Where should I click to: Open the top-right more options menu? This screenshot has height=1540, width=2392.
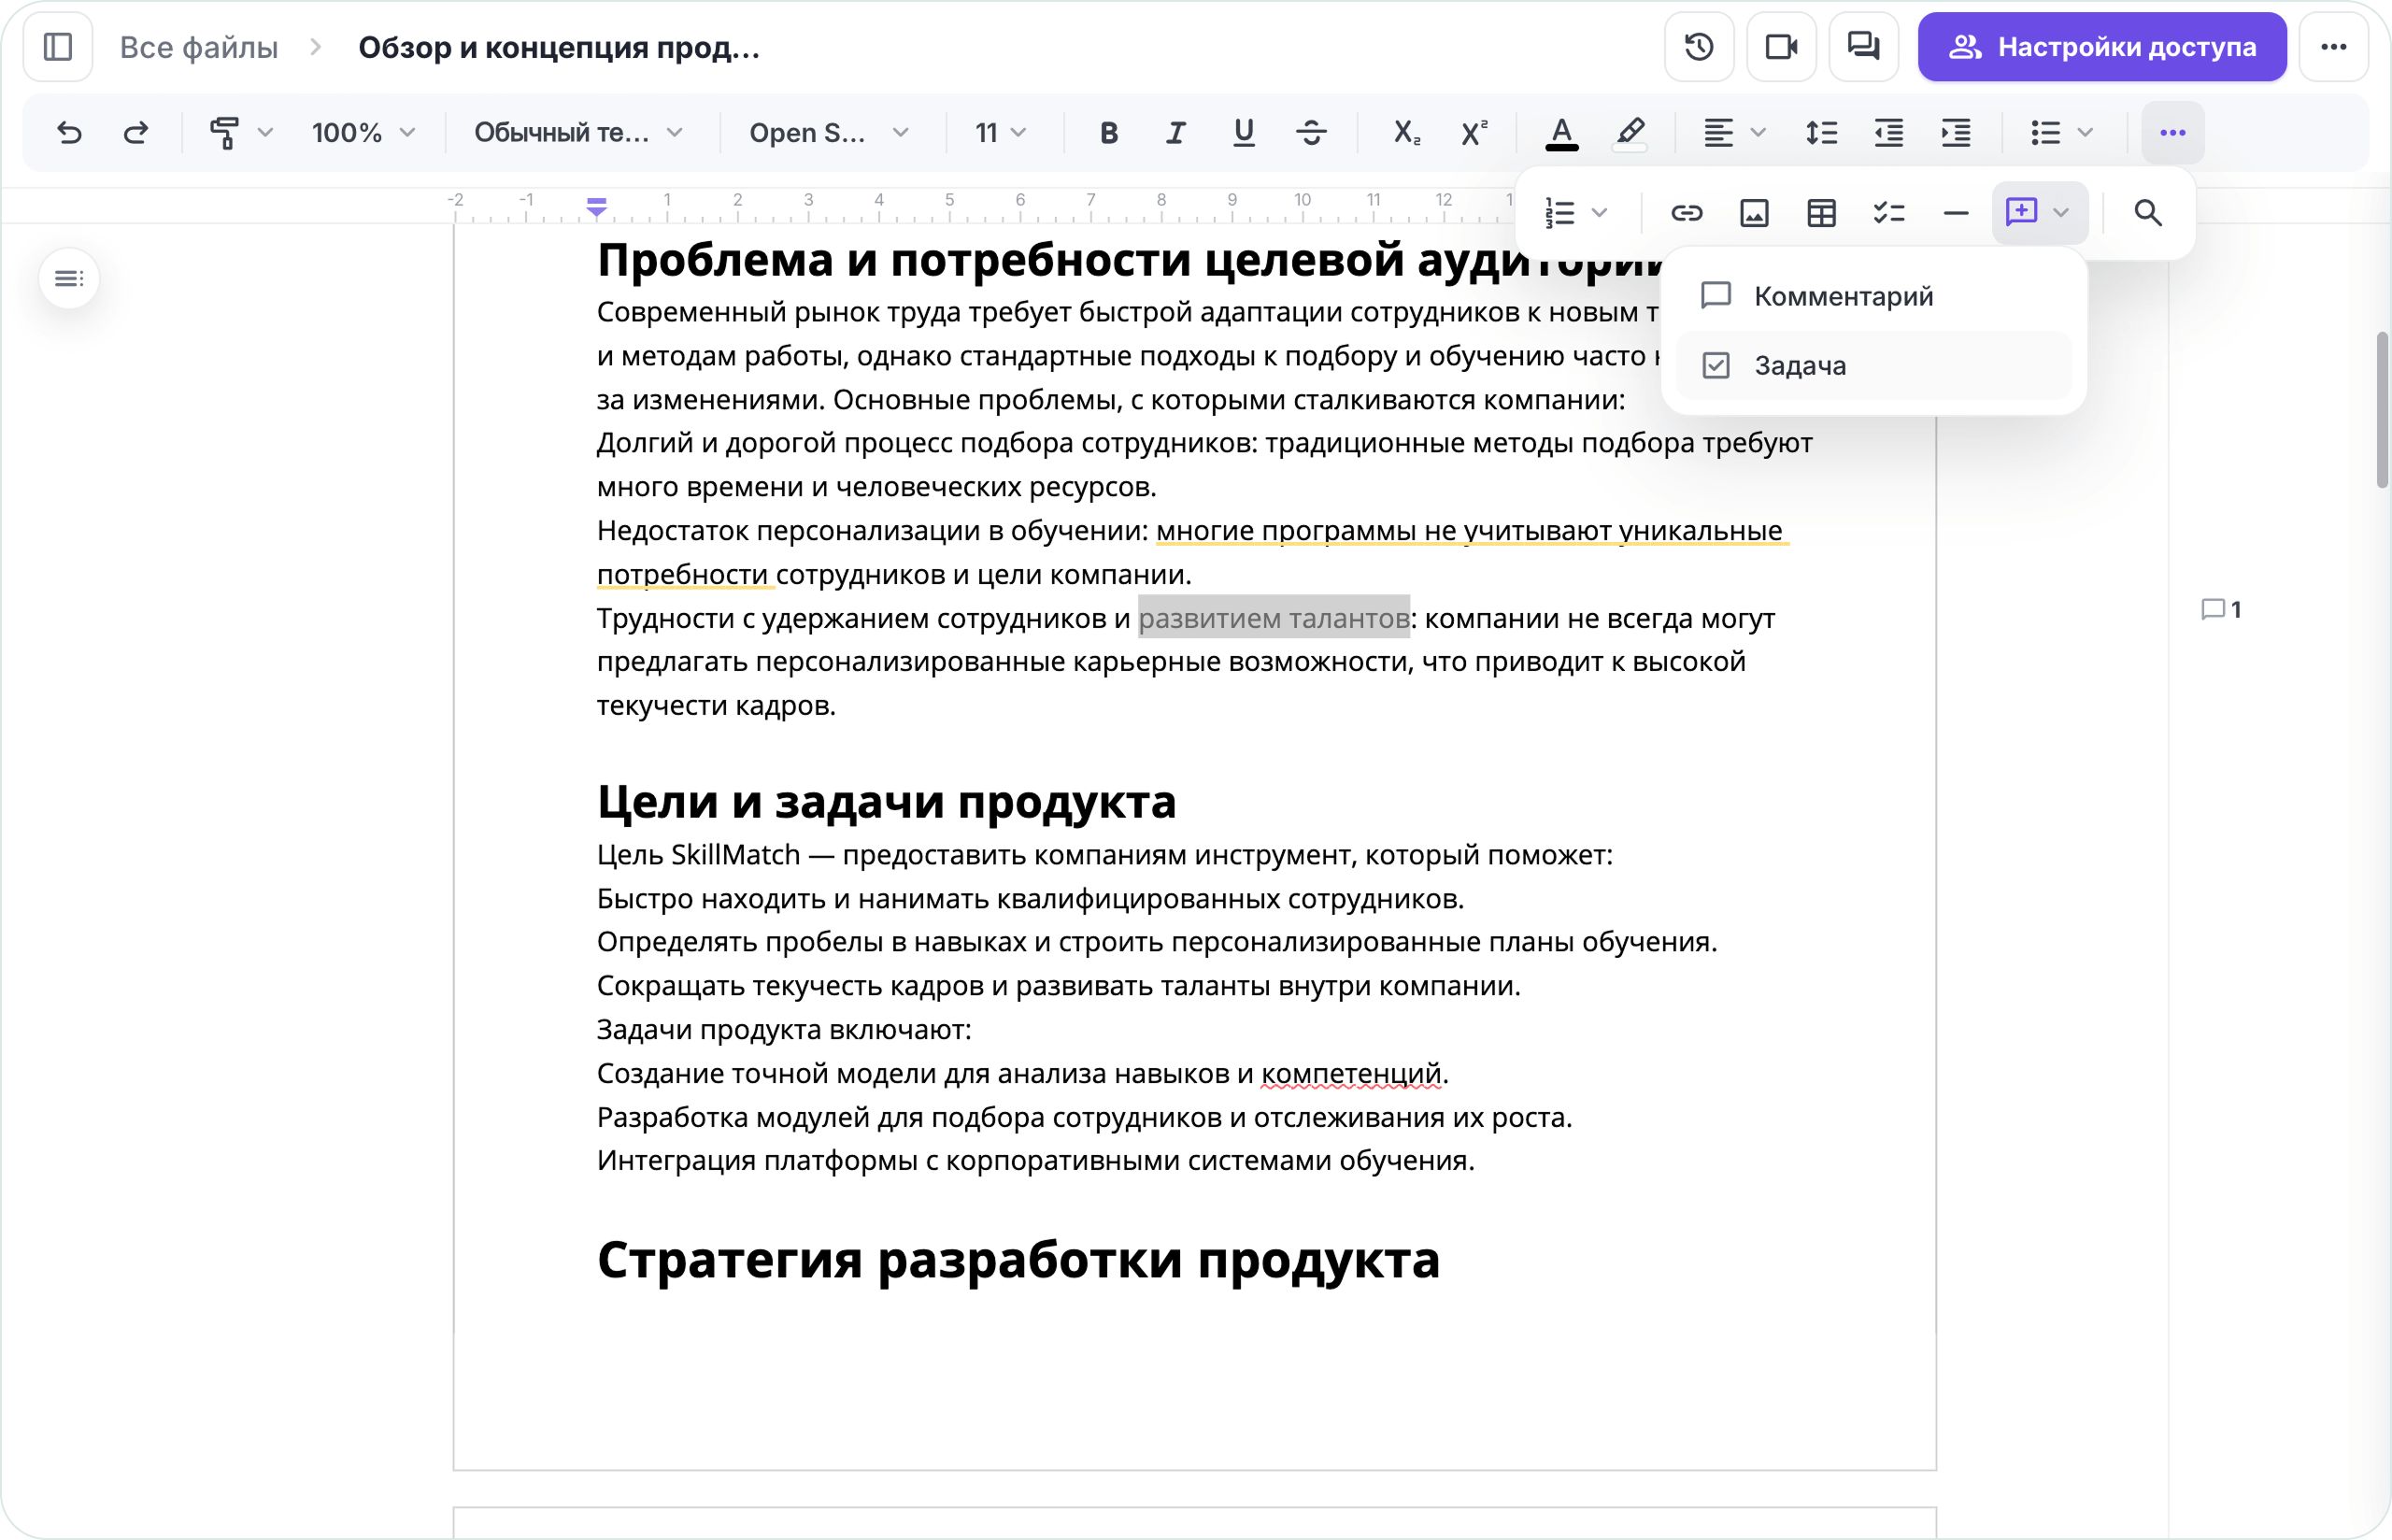pos(2333,47)
